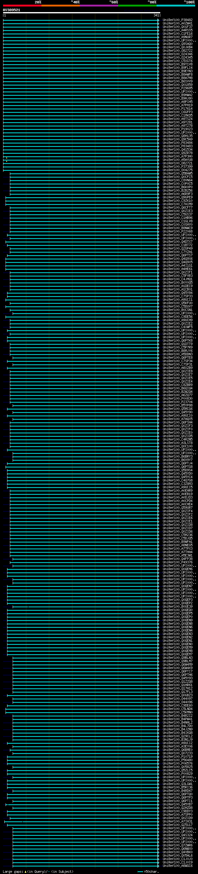Click the cyan ~100% identity color segment
The image size is (198, 874).
click(176, 6)
